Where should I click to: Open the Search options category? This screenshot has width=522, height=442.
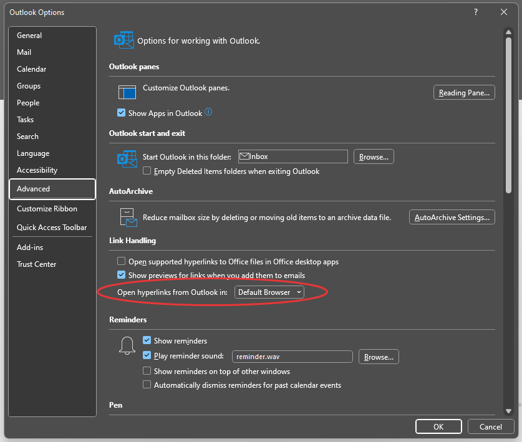click(x=52, y=137)
